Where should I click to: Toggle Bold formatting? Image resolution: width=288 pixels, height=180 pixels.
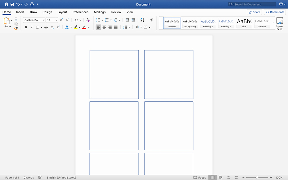click(x=26, y=27)
